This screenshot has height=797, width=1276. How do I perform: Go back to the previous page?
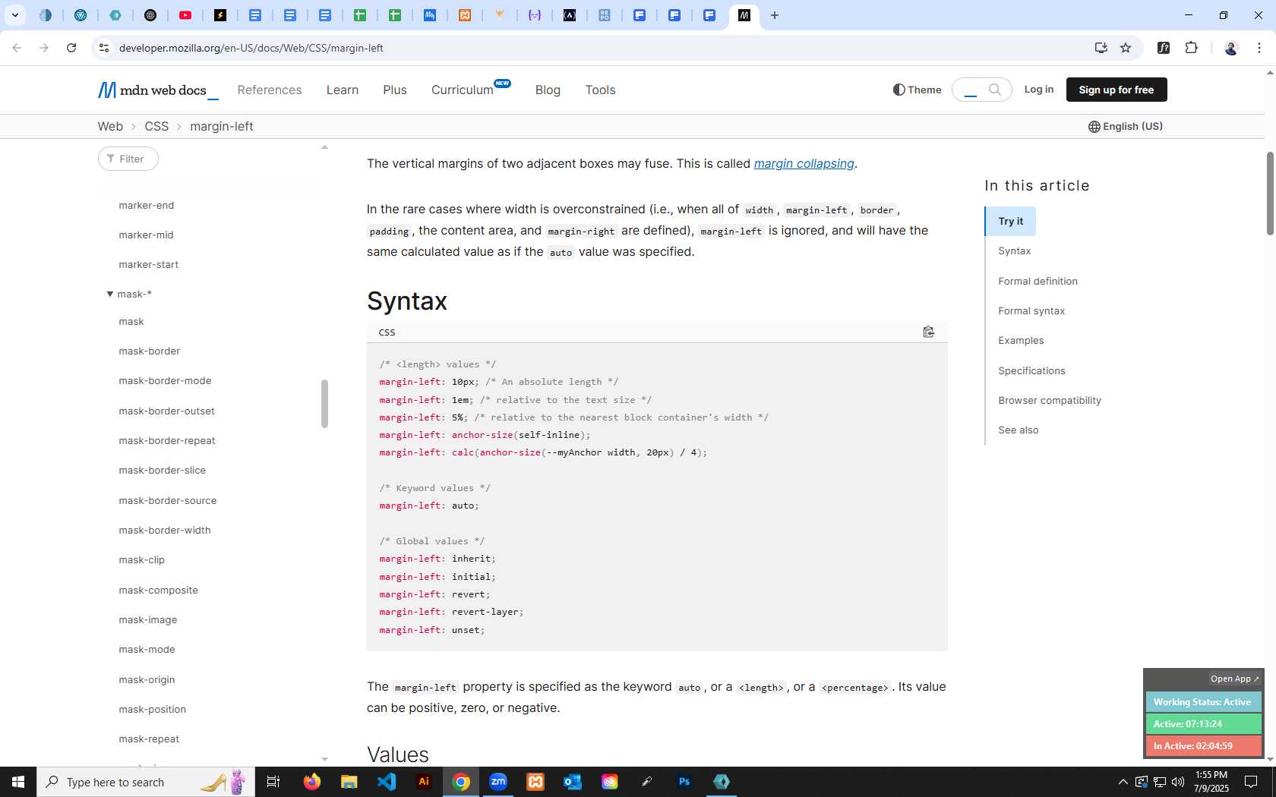(x=17, y=48)
